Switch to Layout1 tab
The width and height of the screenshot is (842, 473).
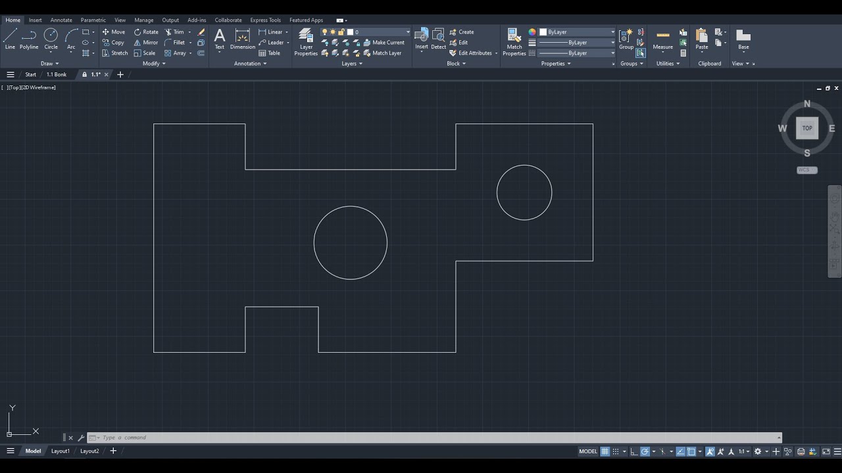[61, 451]
